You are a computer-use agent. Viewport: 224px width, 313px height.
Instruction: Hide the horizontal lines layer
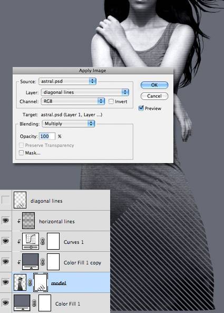pos(5,221)
